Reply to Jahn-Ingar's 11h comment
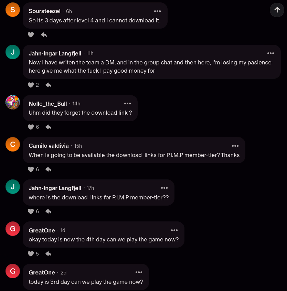287x291 pixels. pos(49,85)
